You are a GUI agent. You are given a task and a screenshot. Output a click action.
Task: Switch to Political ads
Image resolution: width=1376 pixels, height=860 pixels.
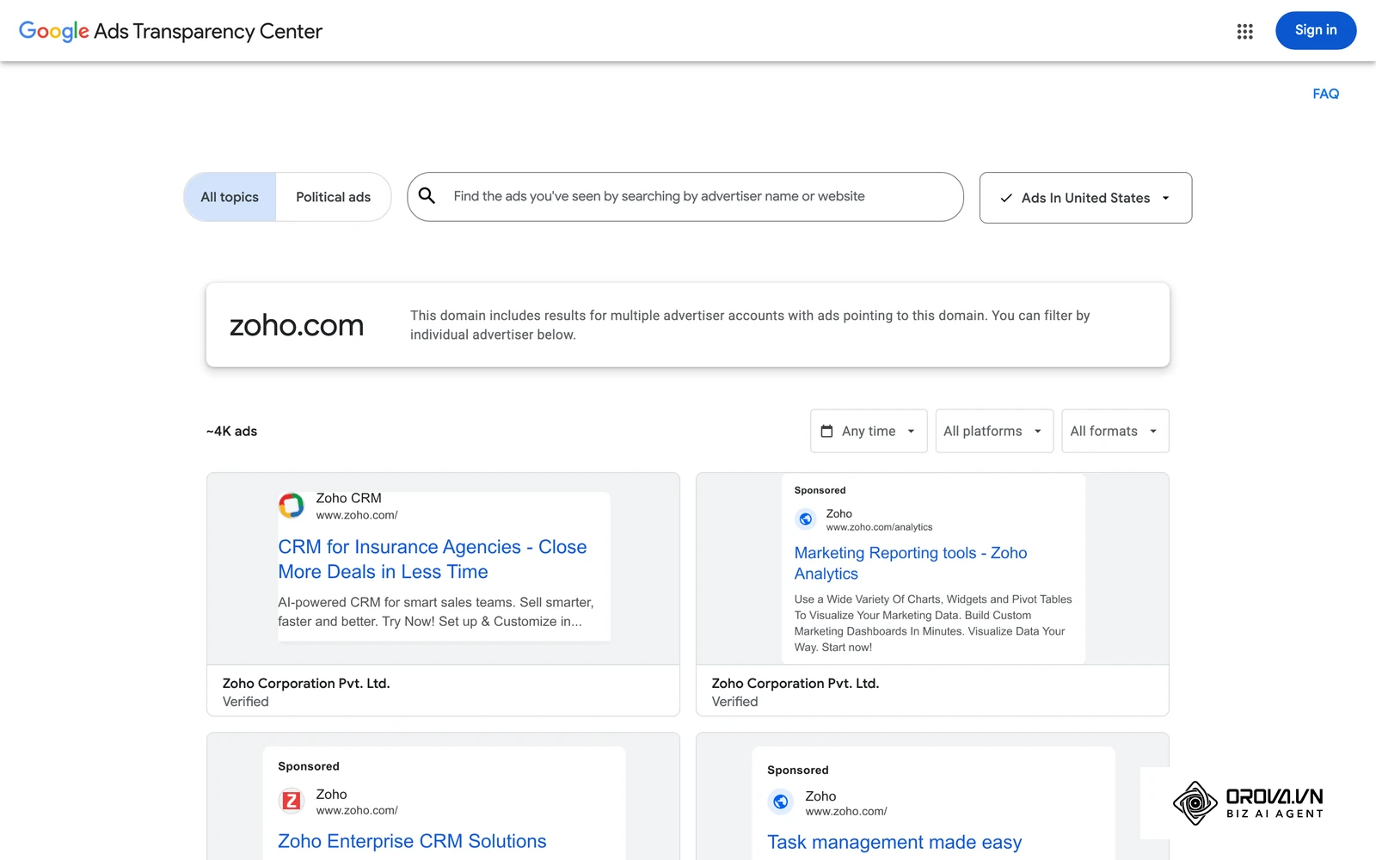click(x=333, y=197)
